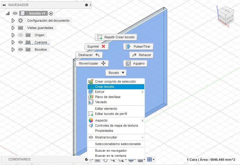Viewport: 240px width, 165px height.
Task: Click Suprimir with the red X
Action: pos(96,46)
